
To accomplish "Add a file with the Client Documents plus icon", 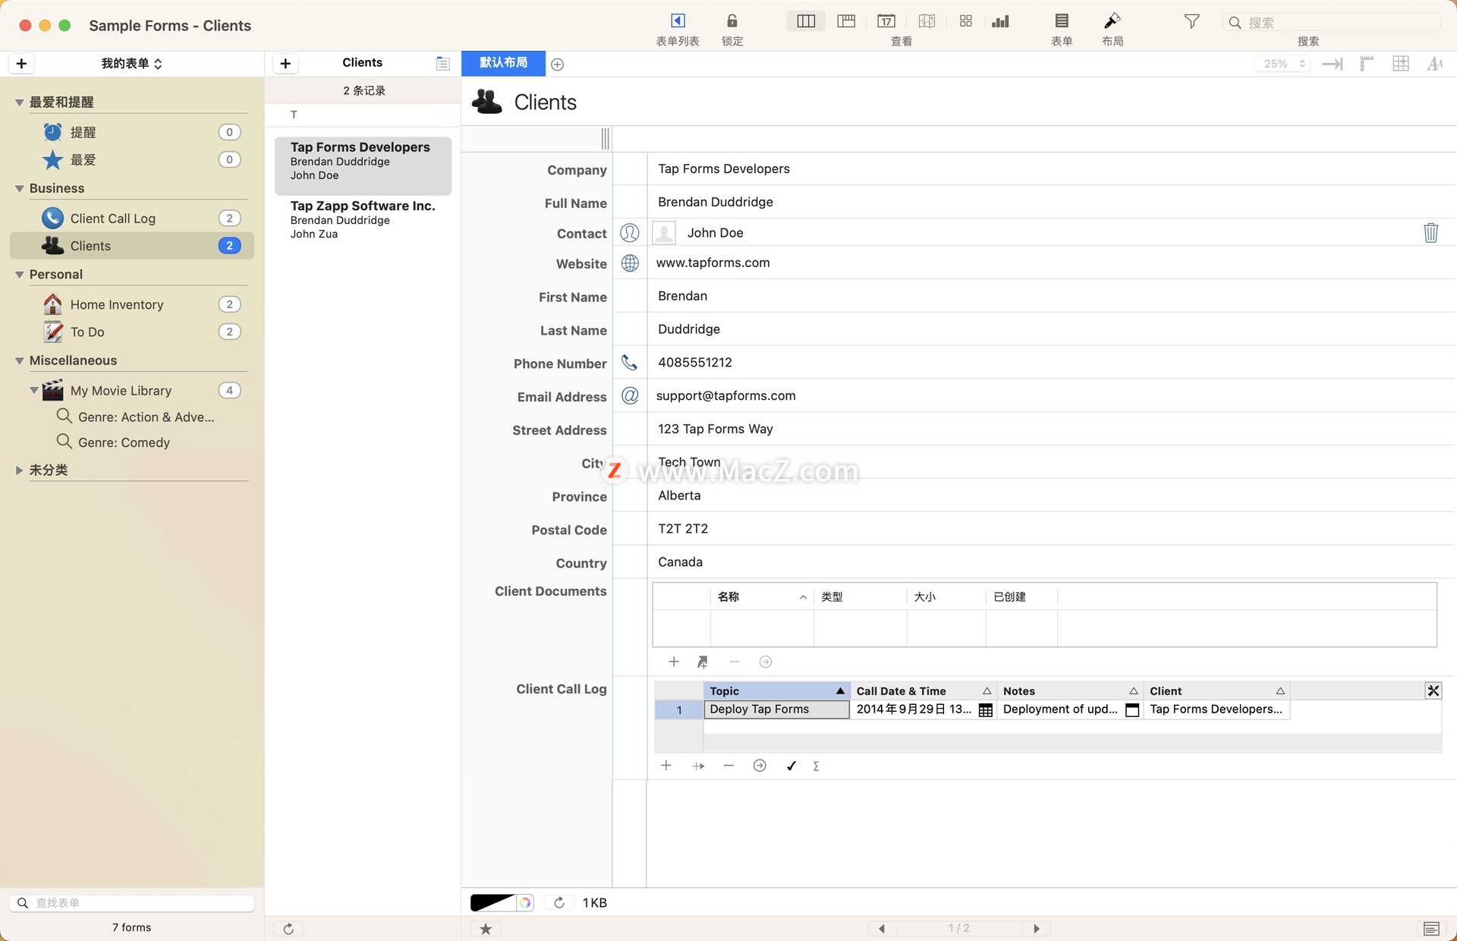I will [673, 662].
